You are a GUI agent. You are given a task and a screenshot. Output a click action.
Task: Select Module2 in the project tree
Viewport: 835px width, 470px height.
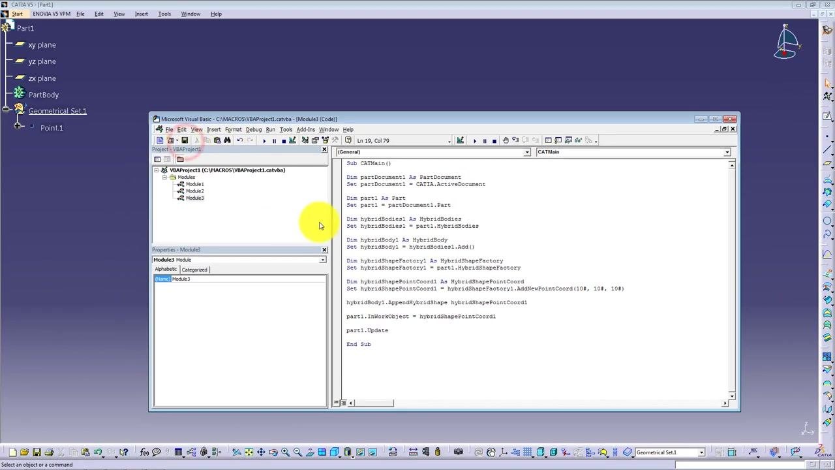coord(194,191)
